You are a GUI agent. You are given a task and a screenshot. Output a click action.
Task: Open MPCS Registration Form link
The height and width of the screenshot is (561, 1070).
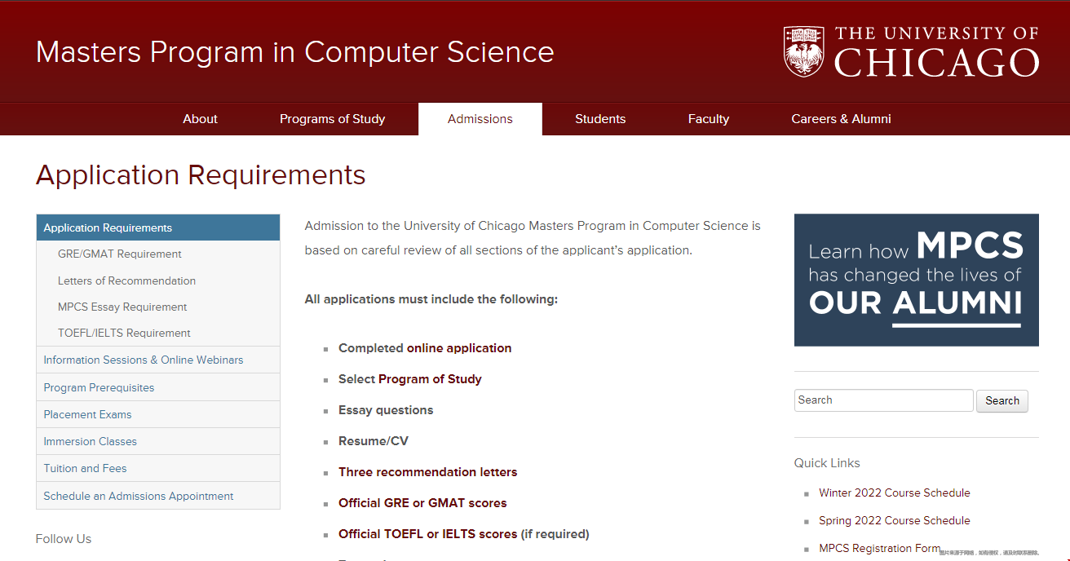(880, 548)
